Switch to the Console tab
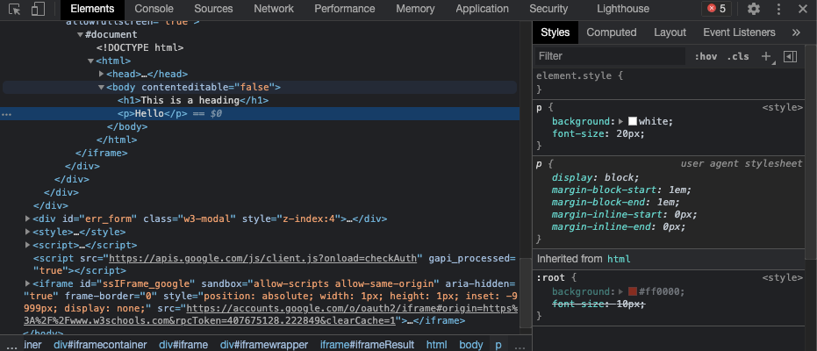The width and height of the screenshot is (817, 351). 154,9
